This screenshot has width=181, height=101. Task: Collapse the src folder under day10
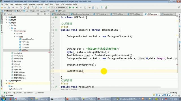point(9,28)
